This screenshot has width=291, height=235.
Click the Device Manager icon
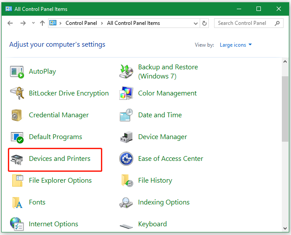pos(126,137)
